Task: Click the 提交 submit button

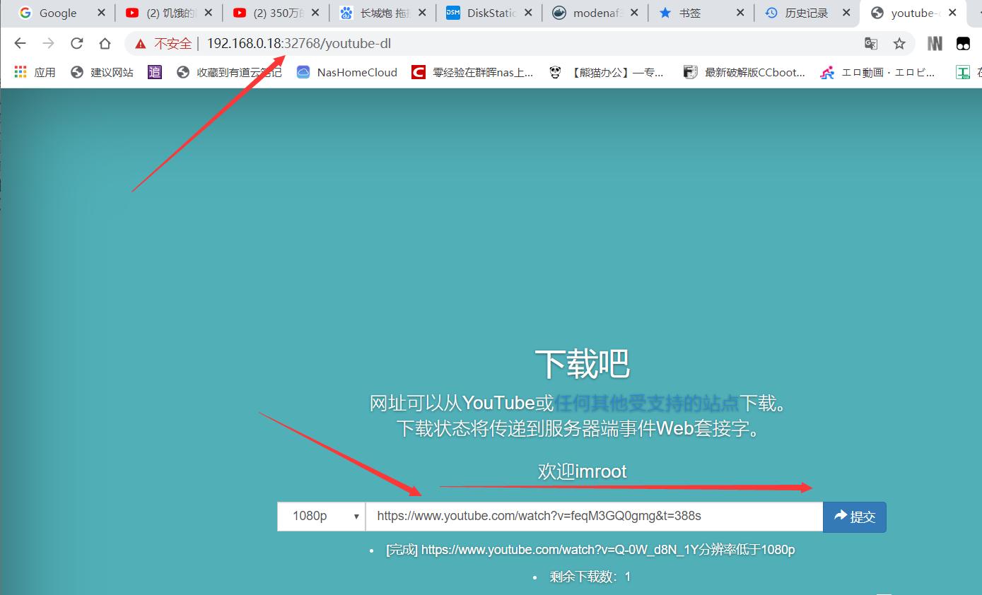Action: [x=854, y=517]
